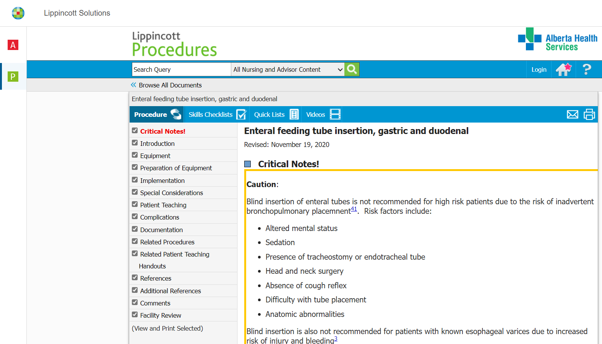Screen dimensions: 602x344
Task: Toggle the Documentation checkbox
Action: tap(135, 229)
